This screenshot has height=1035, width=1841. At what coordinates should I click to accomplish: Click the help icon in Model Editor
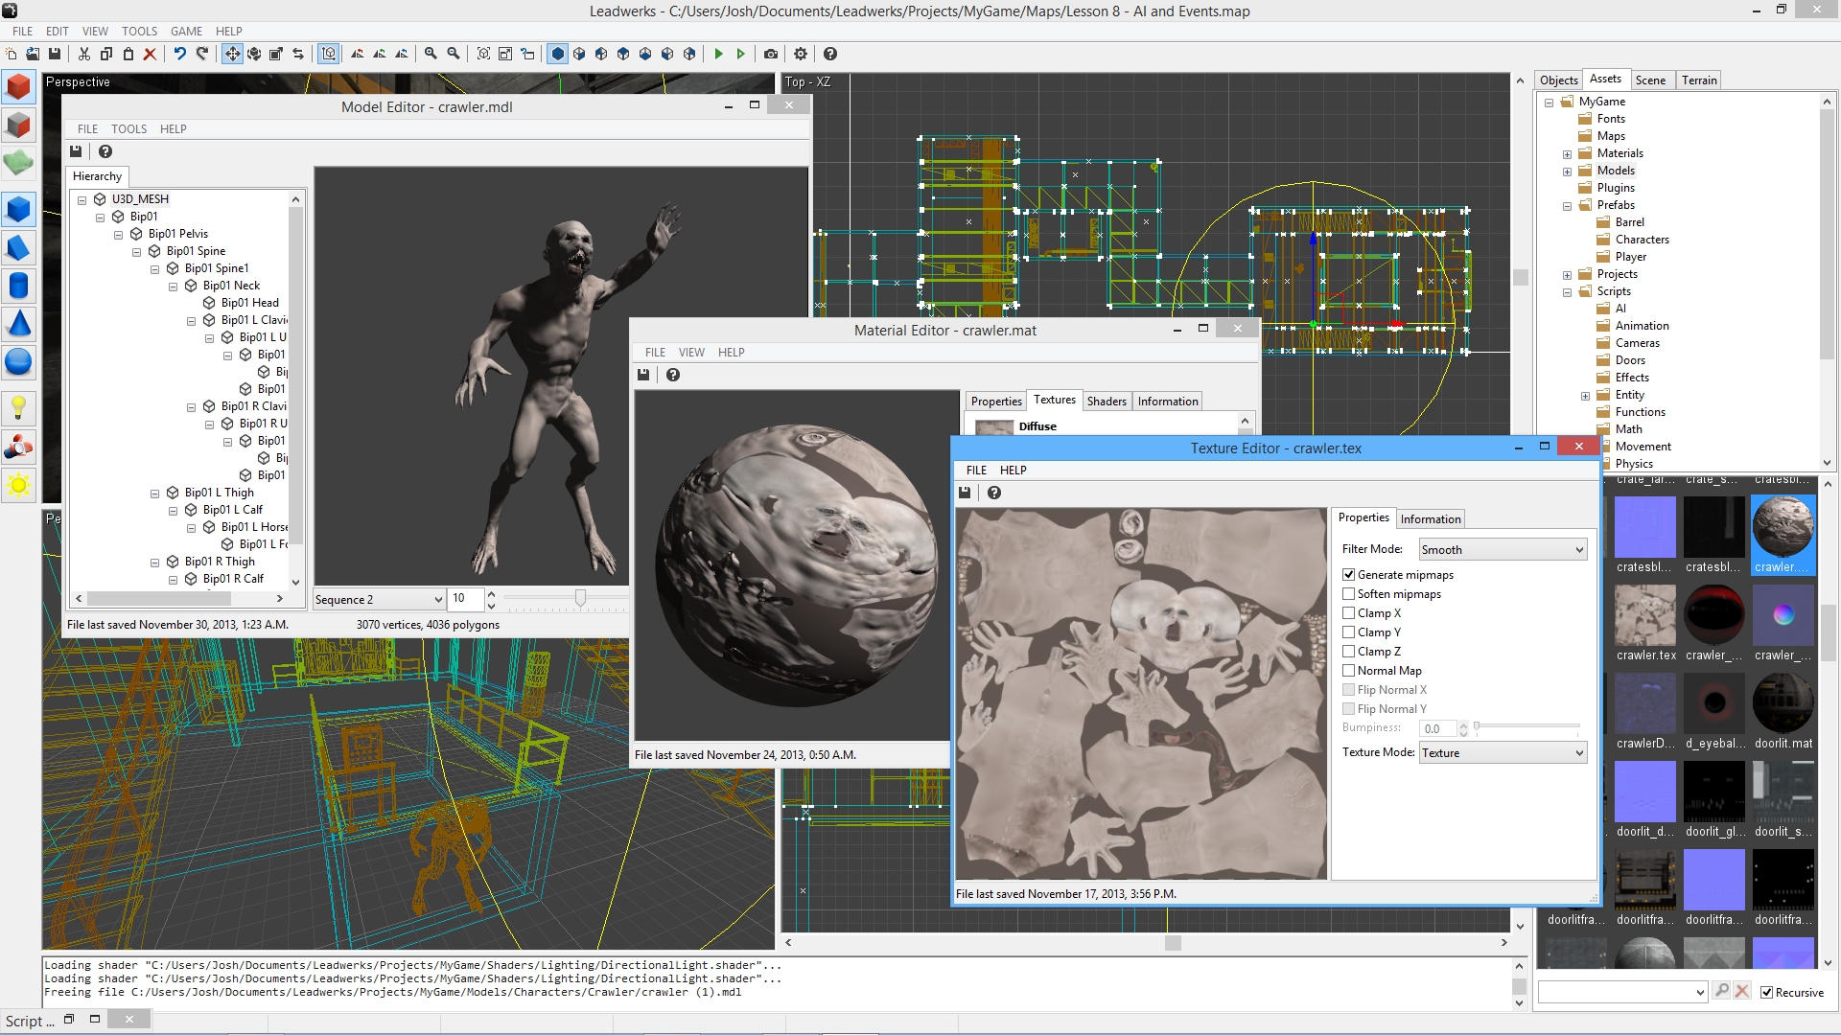pos(106,151)
